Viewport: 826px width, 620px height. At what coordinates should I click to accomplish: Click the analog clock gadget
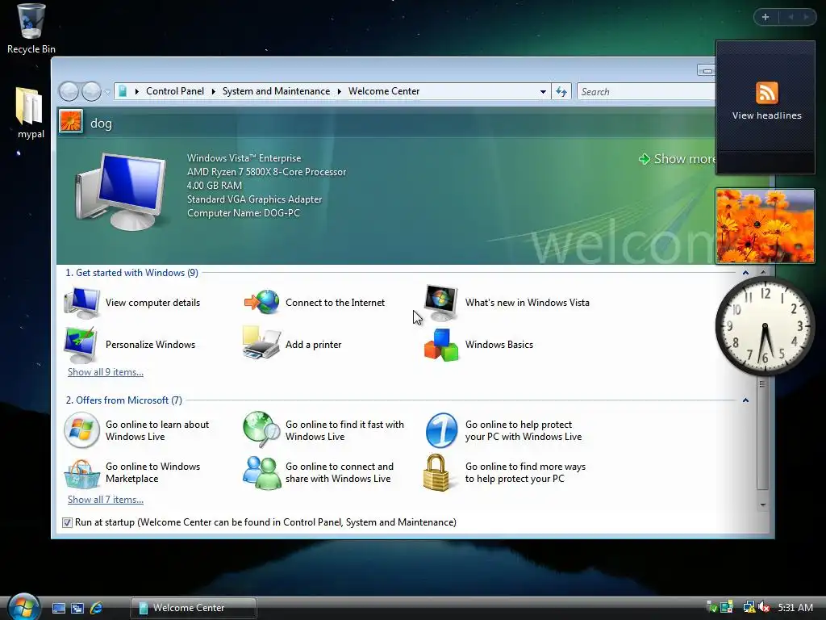[765, 326]
